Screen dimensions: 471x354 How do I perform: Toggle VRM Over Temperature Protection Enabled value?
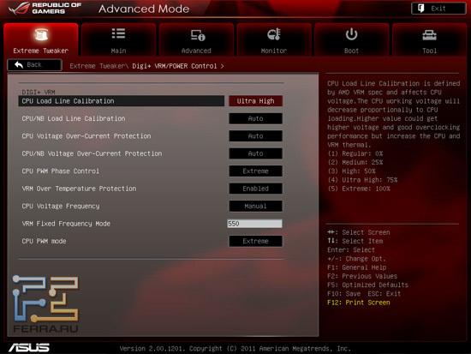pos(255,189)
